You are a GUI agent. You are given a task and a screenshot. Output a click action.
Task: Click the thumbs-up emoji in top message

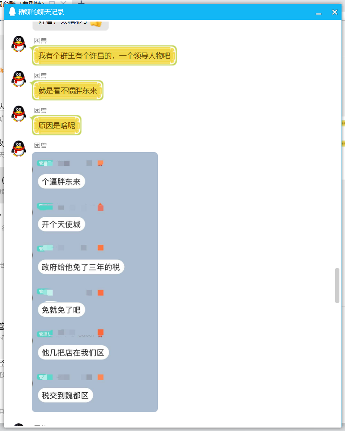click(96, 23)
